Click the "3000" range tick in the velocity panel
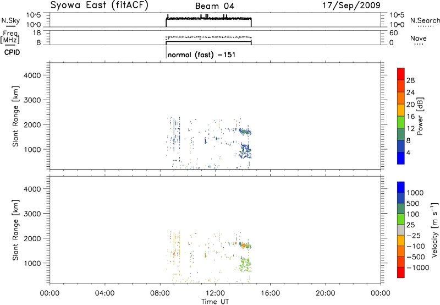Image resolution: width=440 pixels, height=305 pixels. (32, 214)
